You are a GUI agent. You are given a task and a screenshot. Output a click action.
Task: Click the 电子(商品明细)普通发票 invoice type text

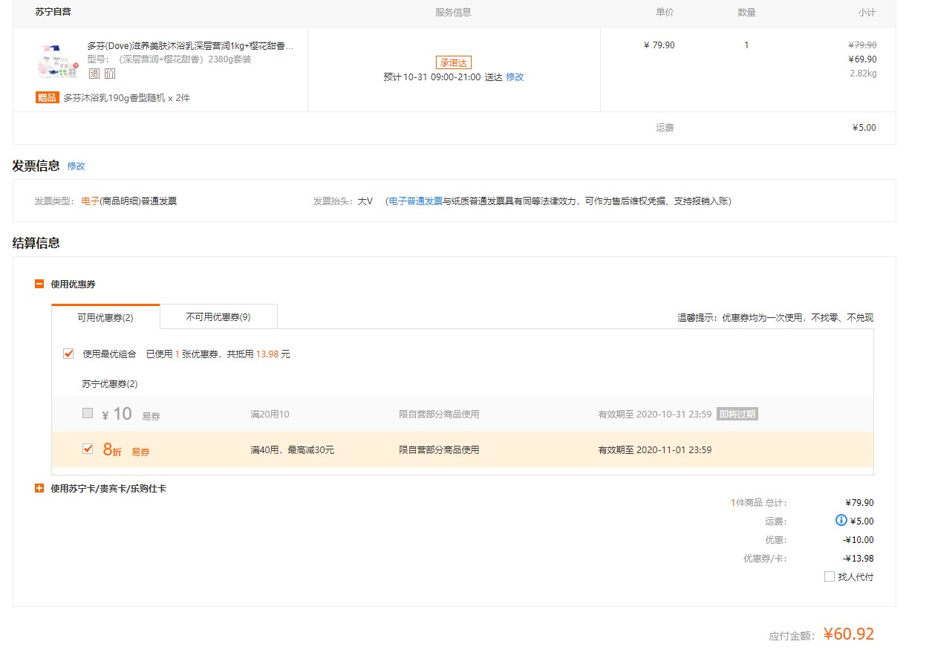[129, 201]
